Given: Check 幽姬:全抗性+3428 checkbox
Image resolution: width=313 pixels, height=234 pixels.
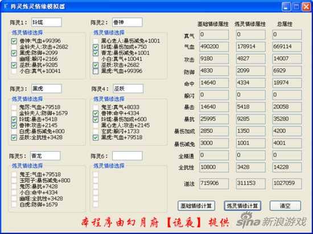Looking at the screenshot, I should (x=14, y=199).
